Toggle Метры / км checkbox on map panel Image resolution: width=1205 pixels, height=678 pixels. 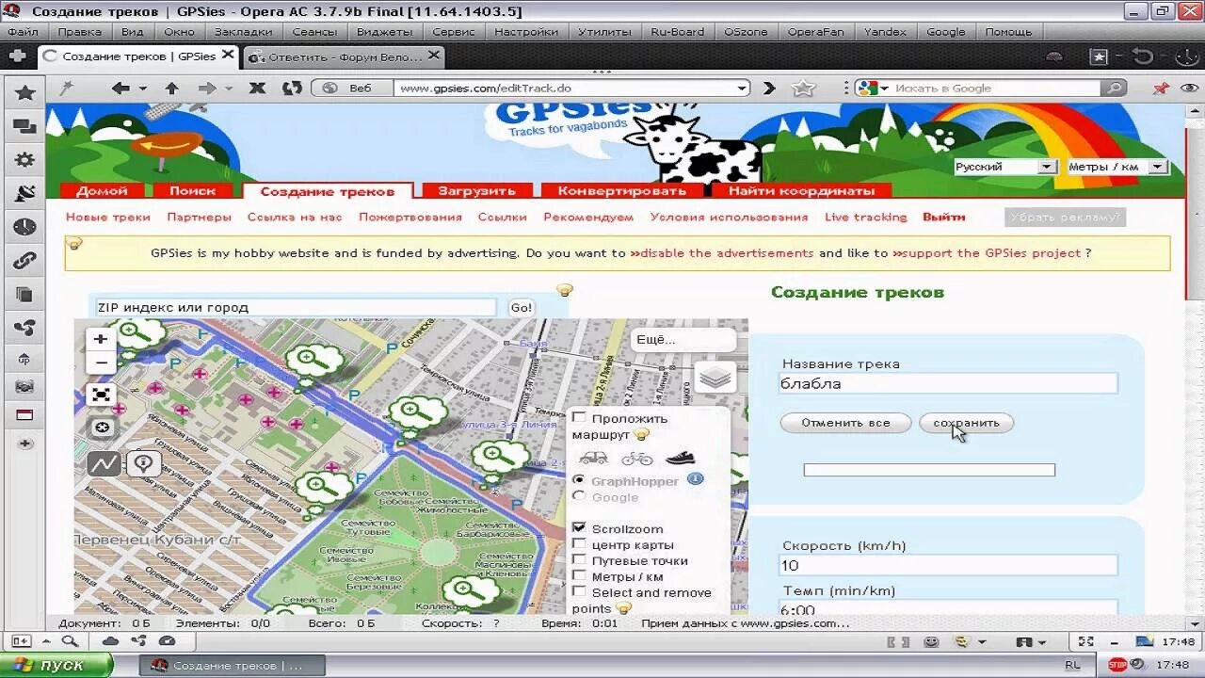click(579, 576)
